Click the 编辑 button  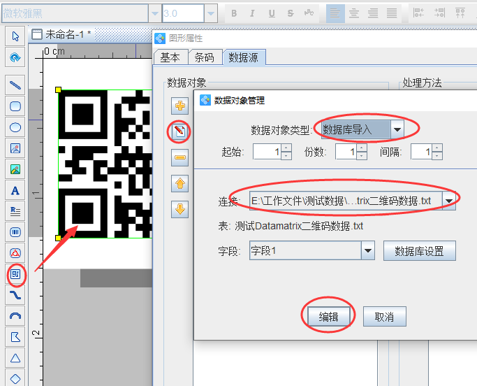click(x=328, y=317)
